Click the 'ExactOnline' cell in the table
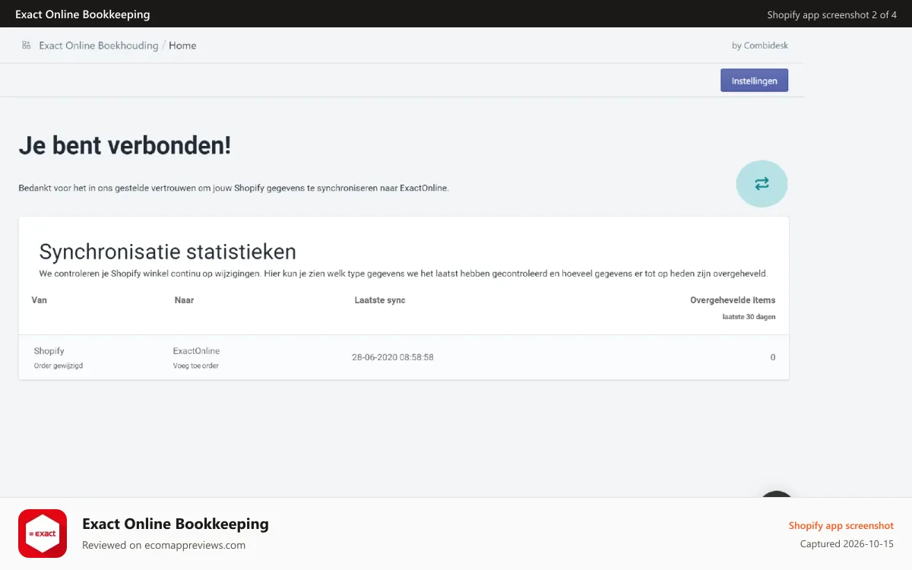The height and width of the screenshot is (570, 912). pyautogui.click(x=196, y=351)
